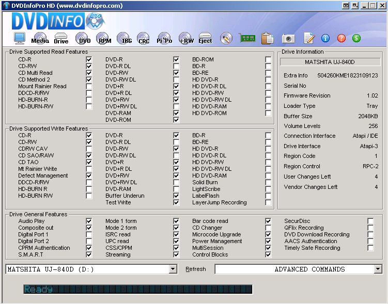The width and height of the screenshot is (388, 304).
Task: Click the RPM test icon
Action: (104, 38)
